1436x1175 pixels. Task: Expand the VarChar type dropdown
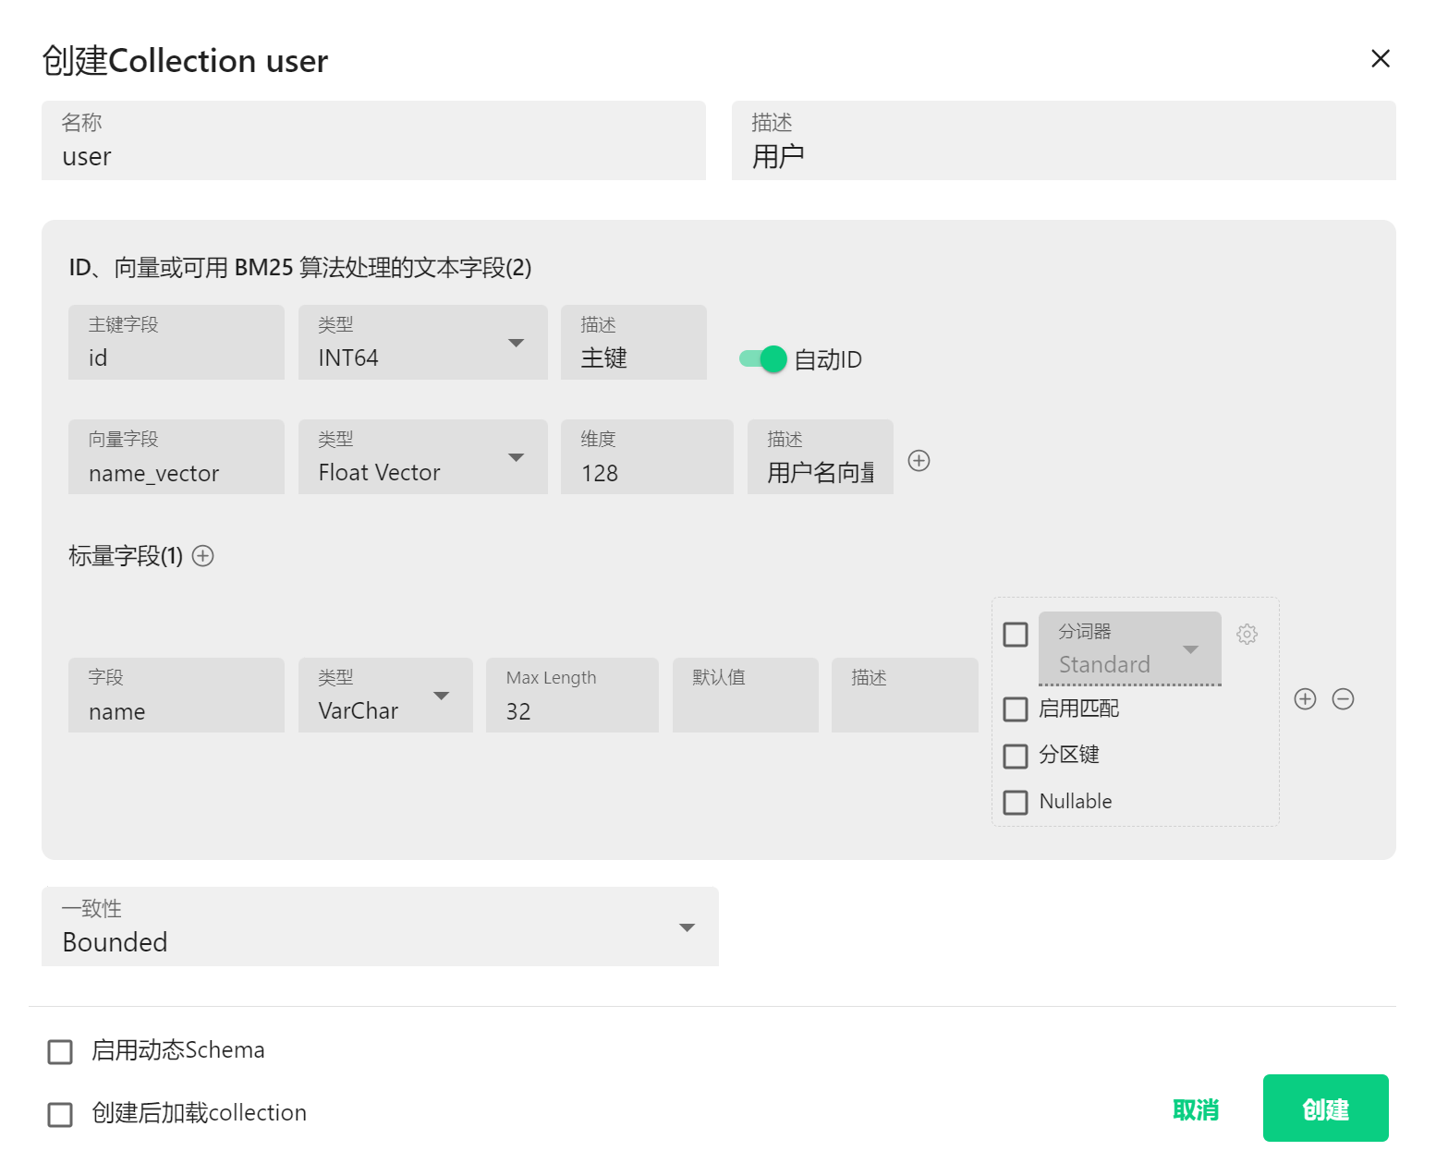coord(384,697)
